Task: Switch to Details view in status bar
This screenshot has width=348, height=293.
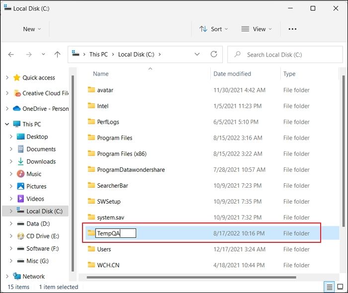Action: coord(329,287)
